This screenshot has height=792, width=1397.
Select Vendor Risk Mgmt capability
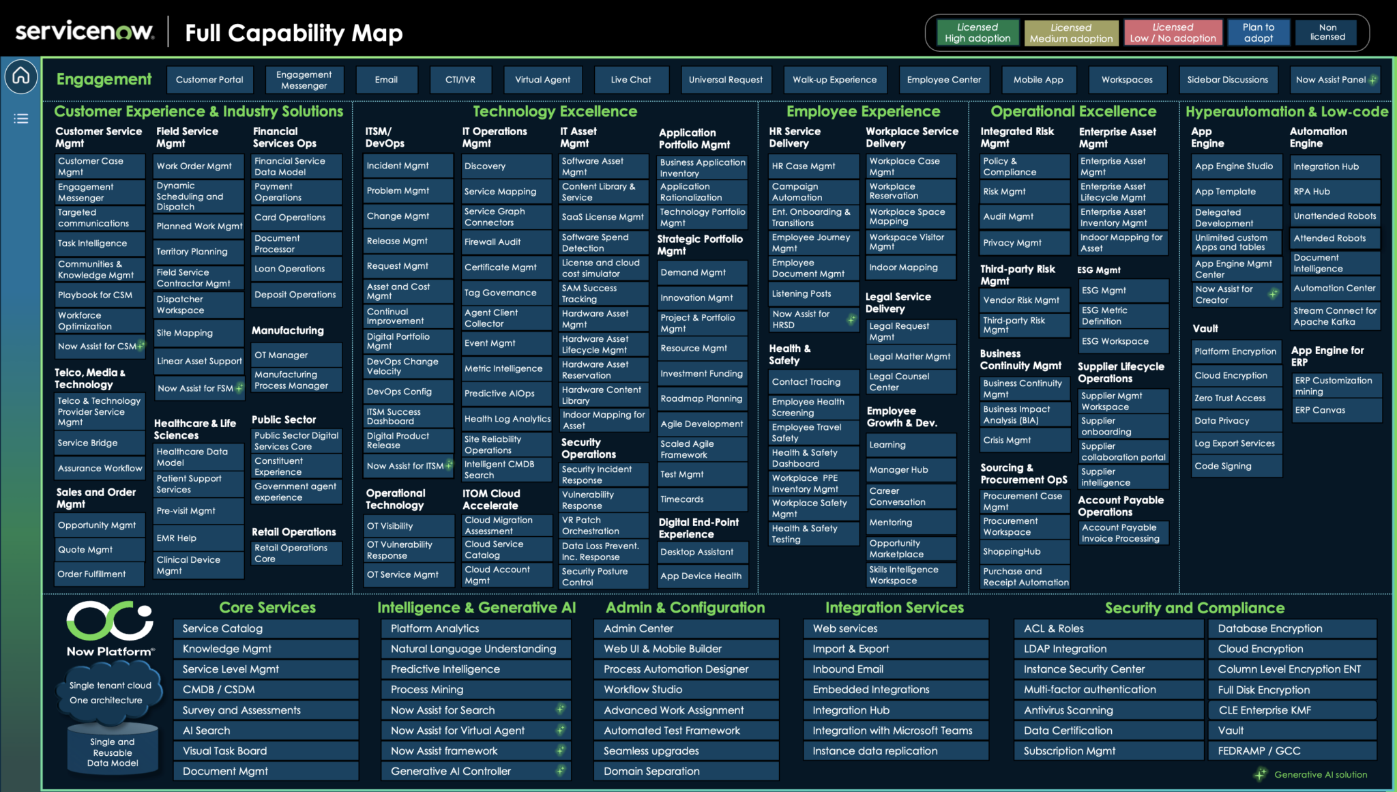tap(1025, 300)
